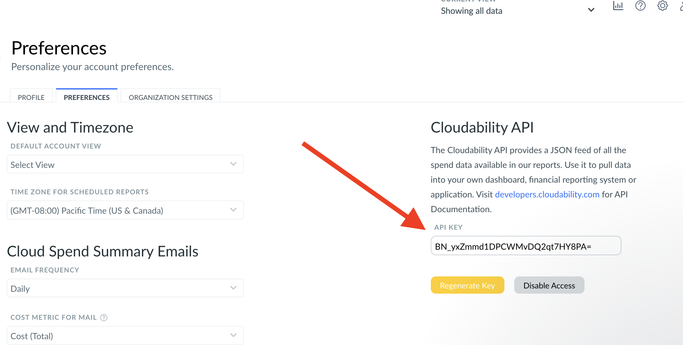This screenshot has height=345, width=683.
Task: Click the Showing all data text
Action: 471,11
